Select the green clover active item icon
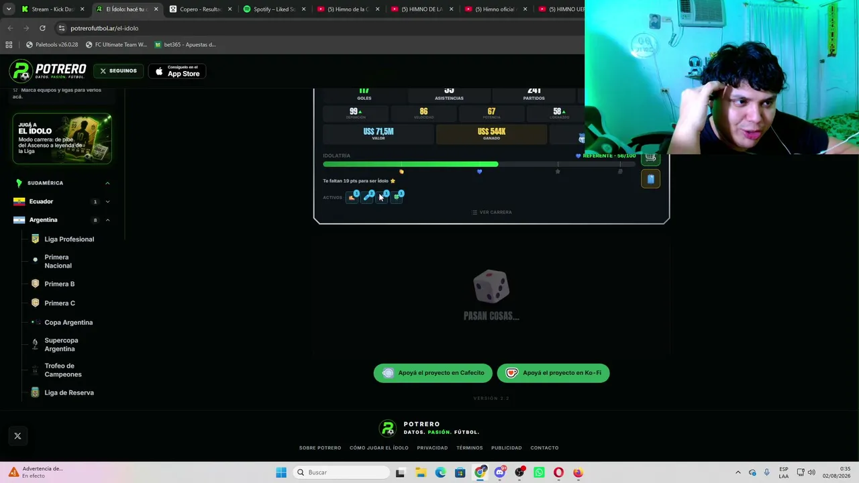 (x=397, y=197)
